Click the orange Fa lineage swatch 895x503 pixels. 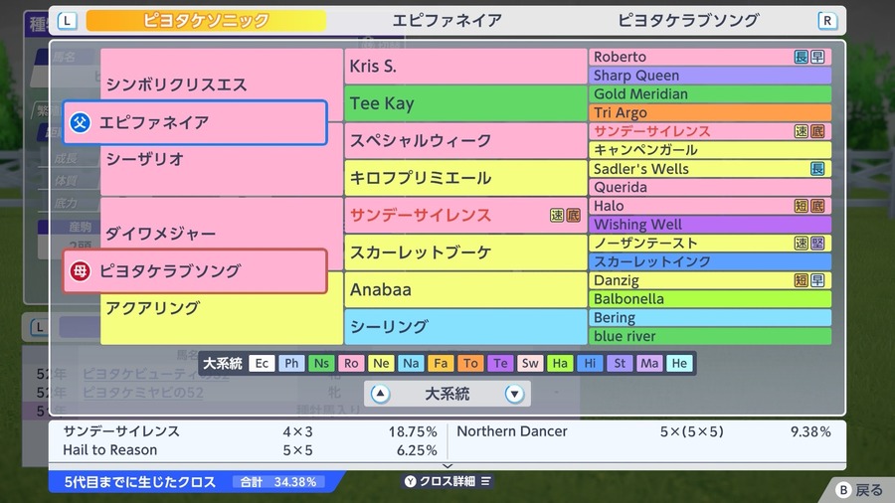441,363
